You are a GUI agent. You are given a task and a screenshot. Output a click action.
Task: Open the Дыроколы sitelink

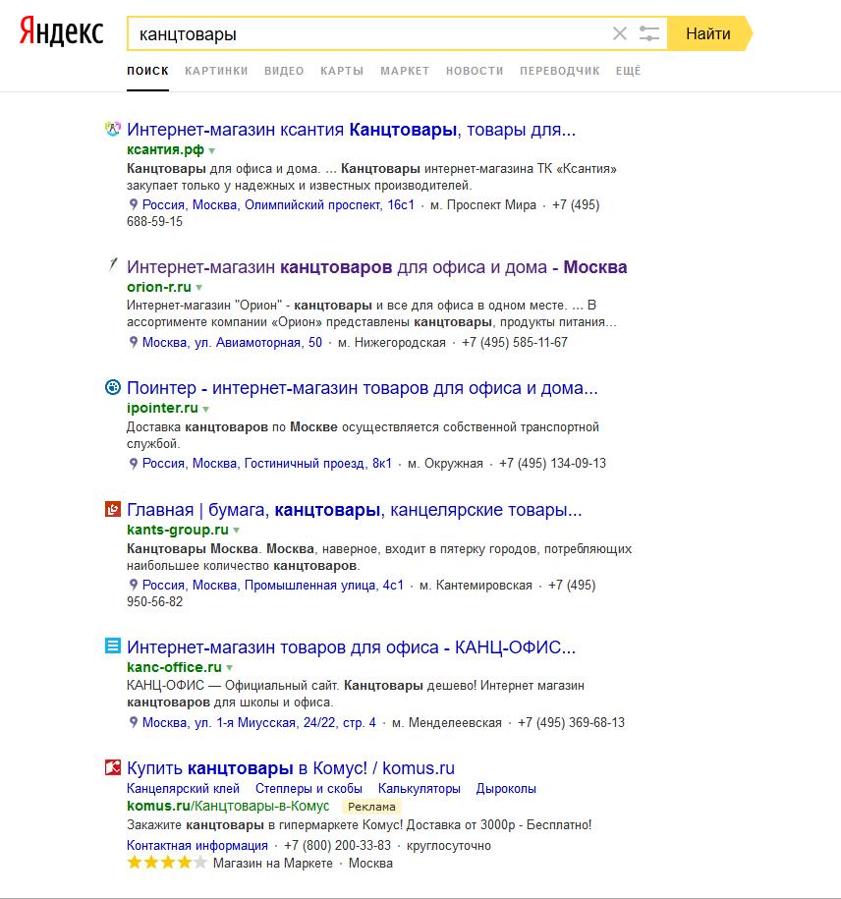click(506, 789)
